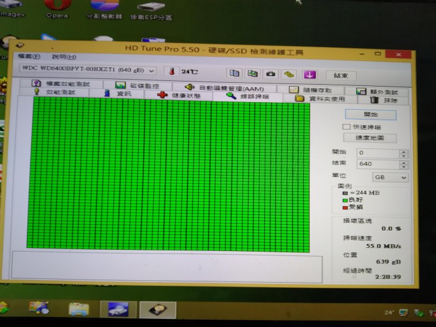Enable the 快速掃瞄 quick scan checkbox

pos(346,126)
